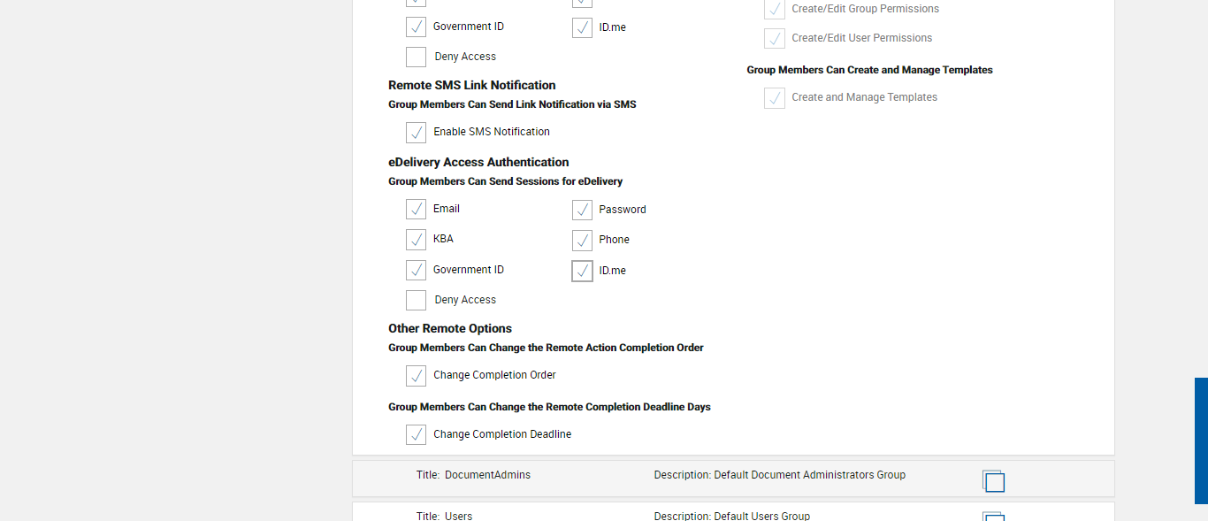
Task: Toggle the Create/Edit Group Permissions checkbox
Action: 775,10
